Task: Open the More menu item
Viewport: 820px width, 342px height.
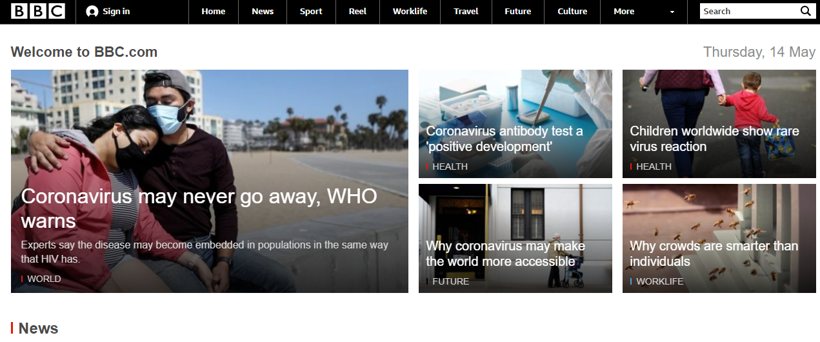Action: click(x=624, y=12)
